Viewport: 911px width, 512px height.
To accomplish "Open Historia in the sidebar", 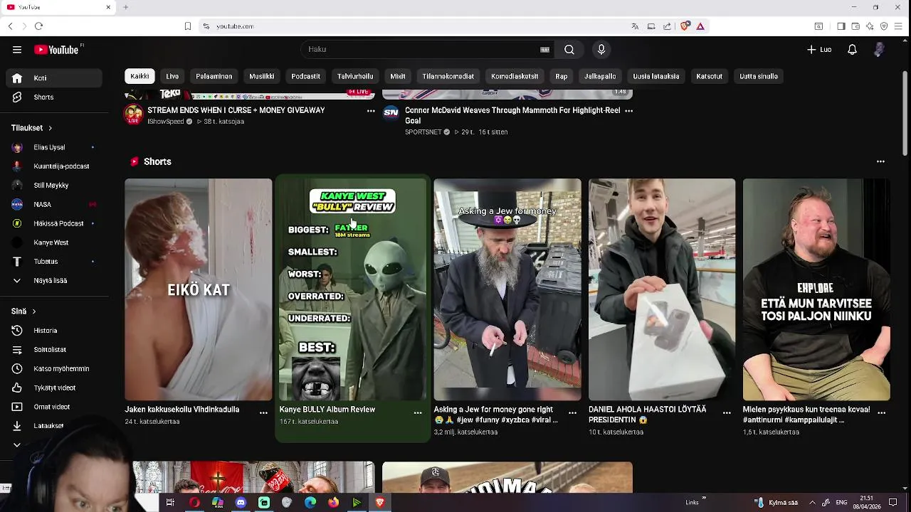I will coord(54,331).
